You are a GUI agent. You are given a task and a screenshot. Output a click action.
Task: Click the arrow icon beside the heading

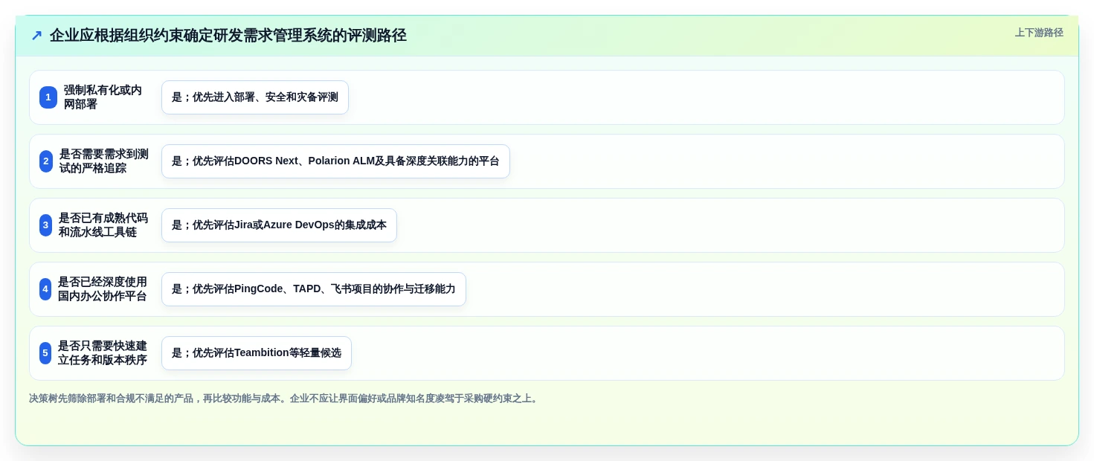click(36, 36)
